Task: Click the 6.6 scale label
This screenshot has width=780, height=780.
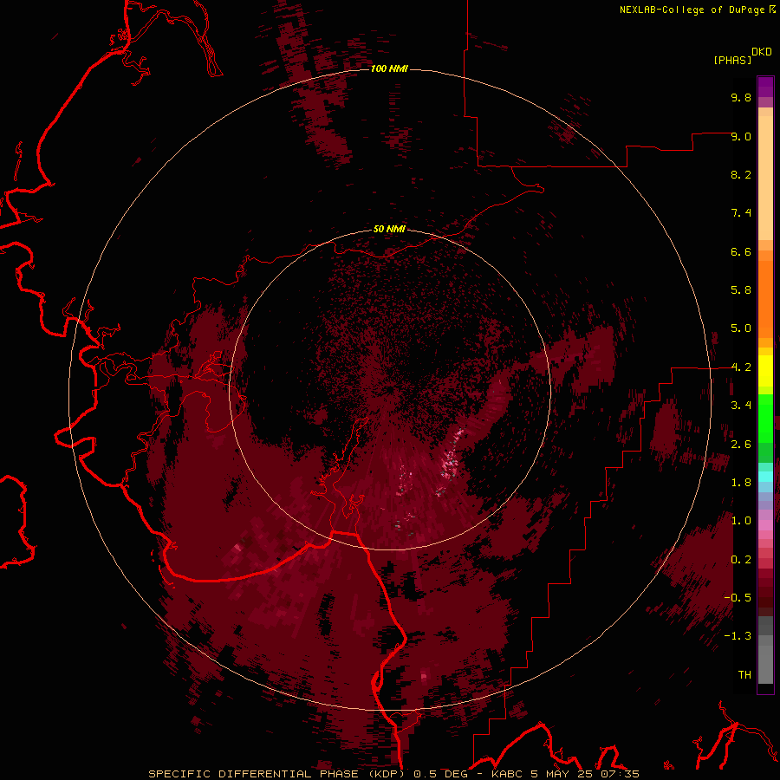Action: click(741, 251)
